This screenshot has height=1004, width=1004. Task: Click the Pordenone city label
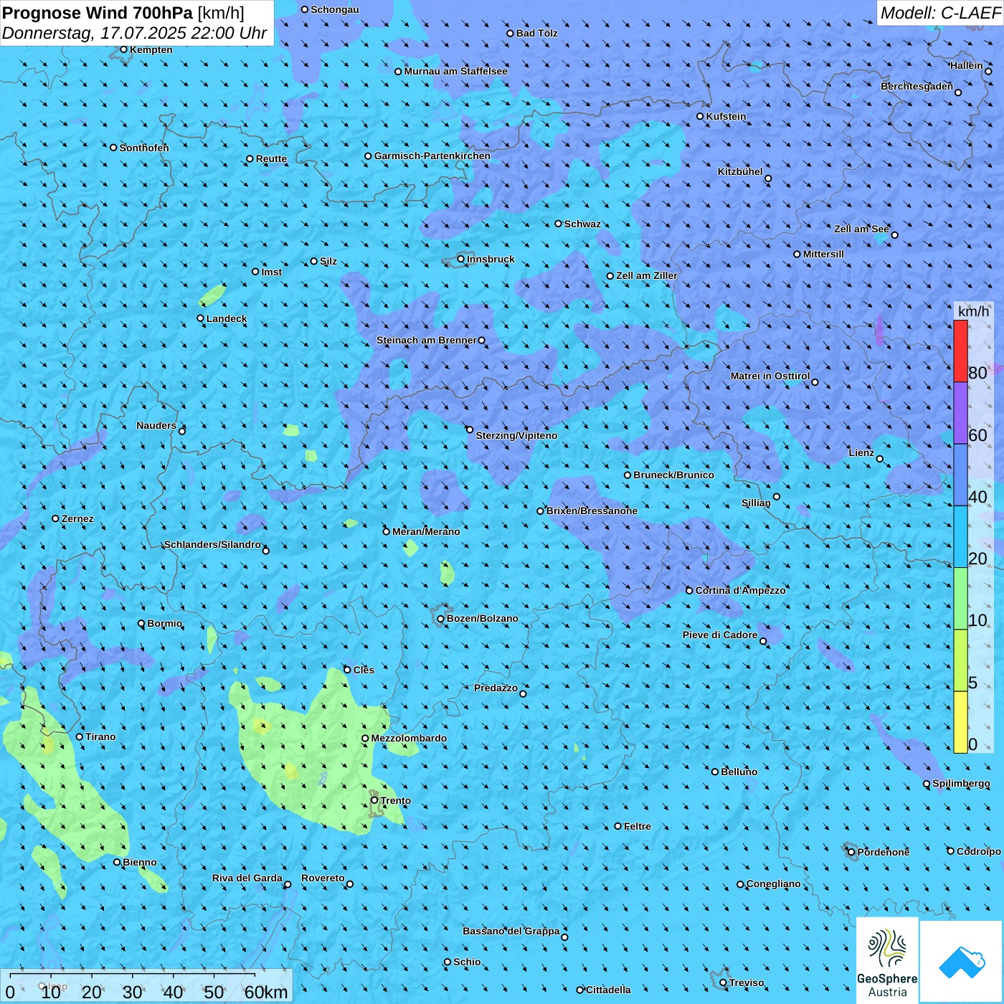884,852
